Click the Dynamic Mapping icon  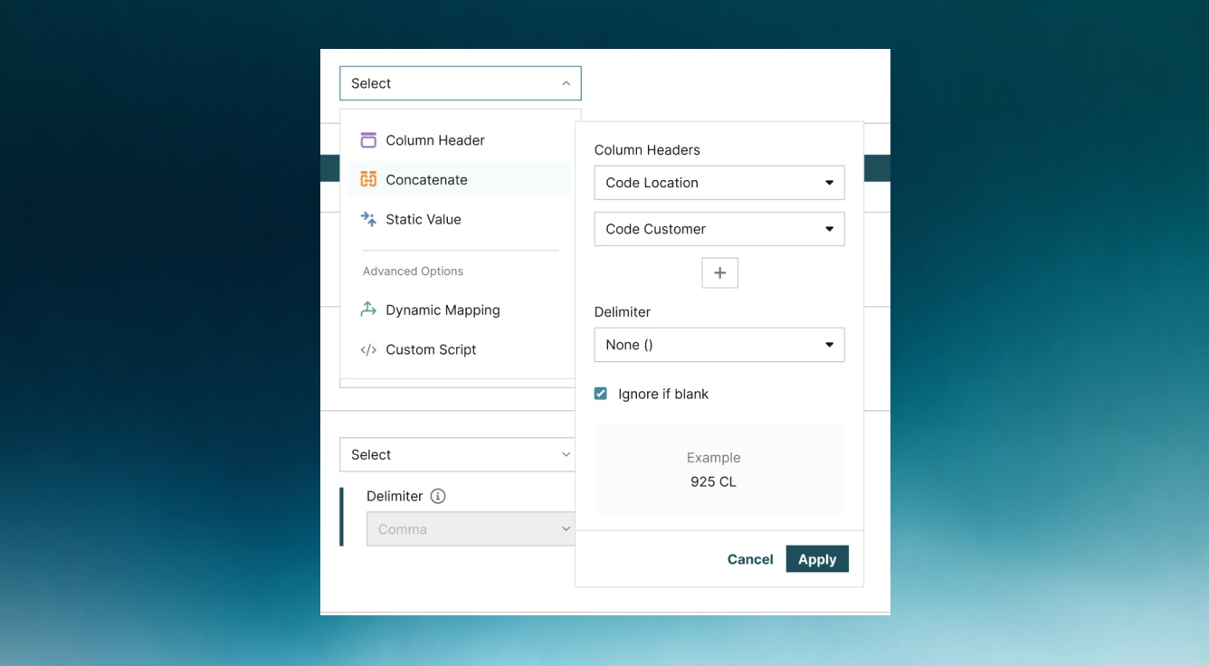tap(368, 309)
